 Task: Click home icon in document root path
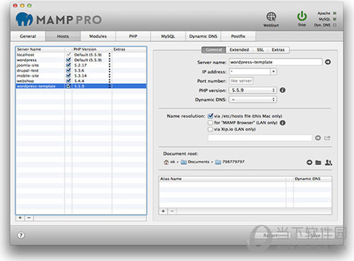tap(166, 162)
